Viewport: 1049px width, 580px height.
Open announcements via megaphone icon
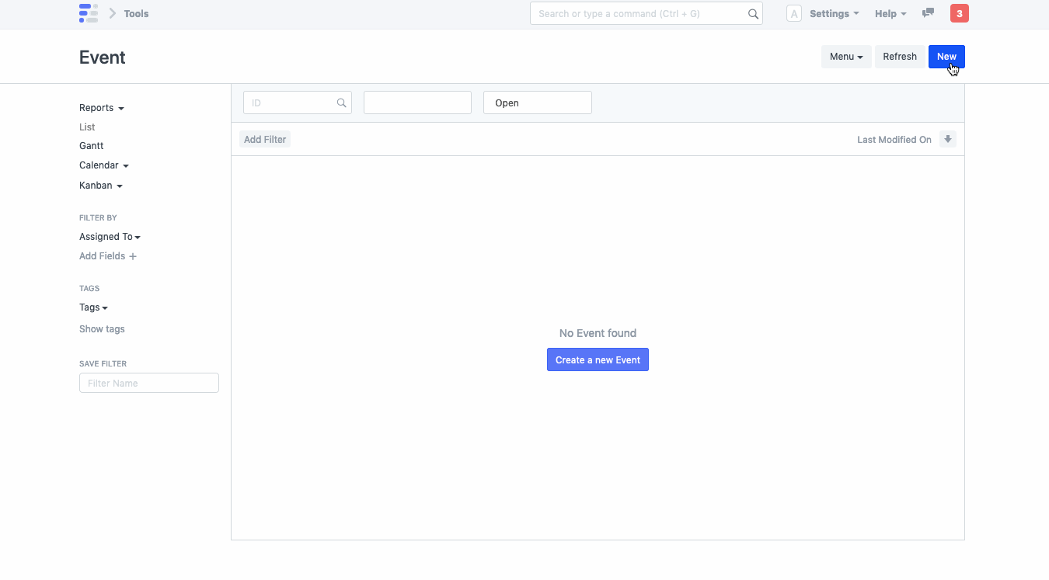pyautogui.click(x=928, y=13)
